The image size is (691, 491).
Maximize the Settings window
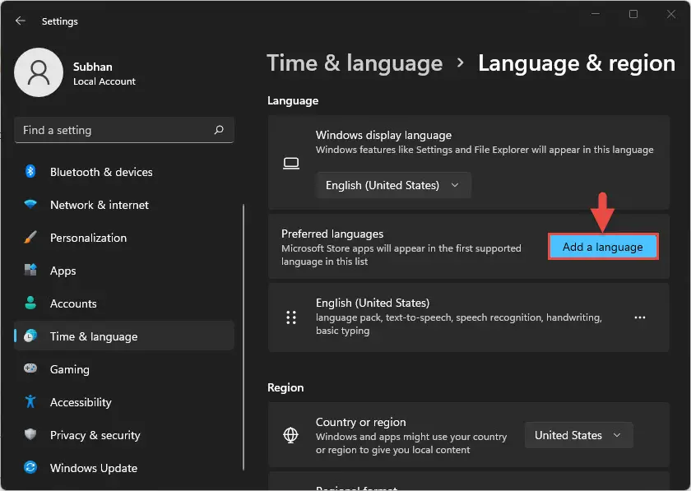coord(633,14)
